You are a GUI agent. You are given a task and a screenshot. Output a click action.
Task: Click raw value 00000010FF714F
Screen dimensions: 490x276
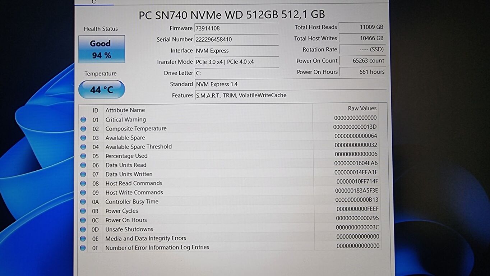357,181
